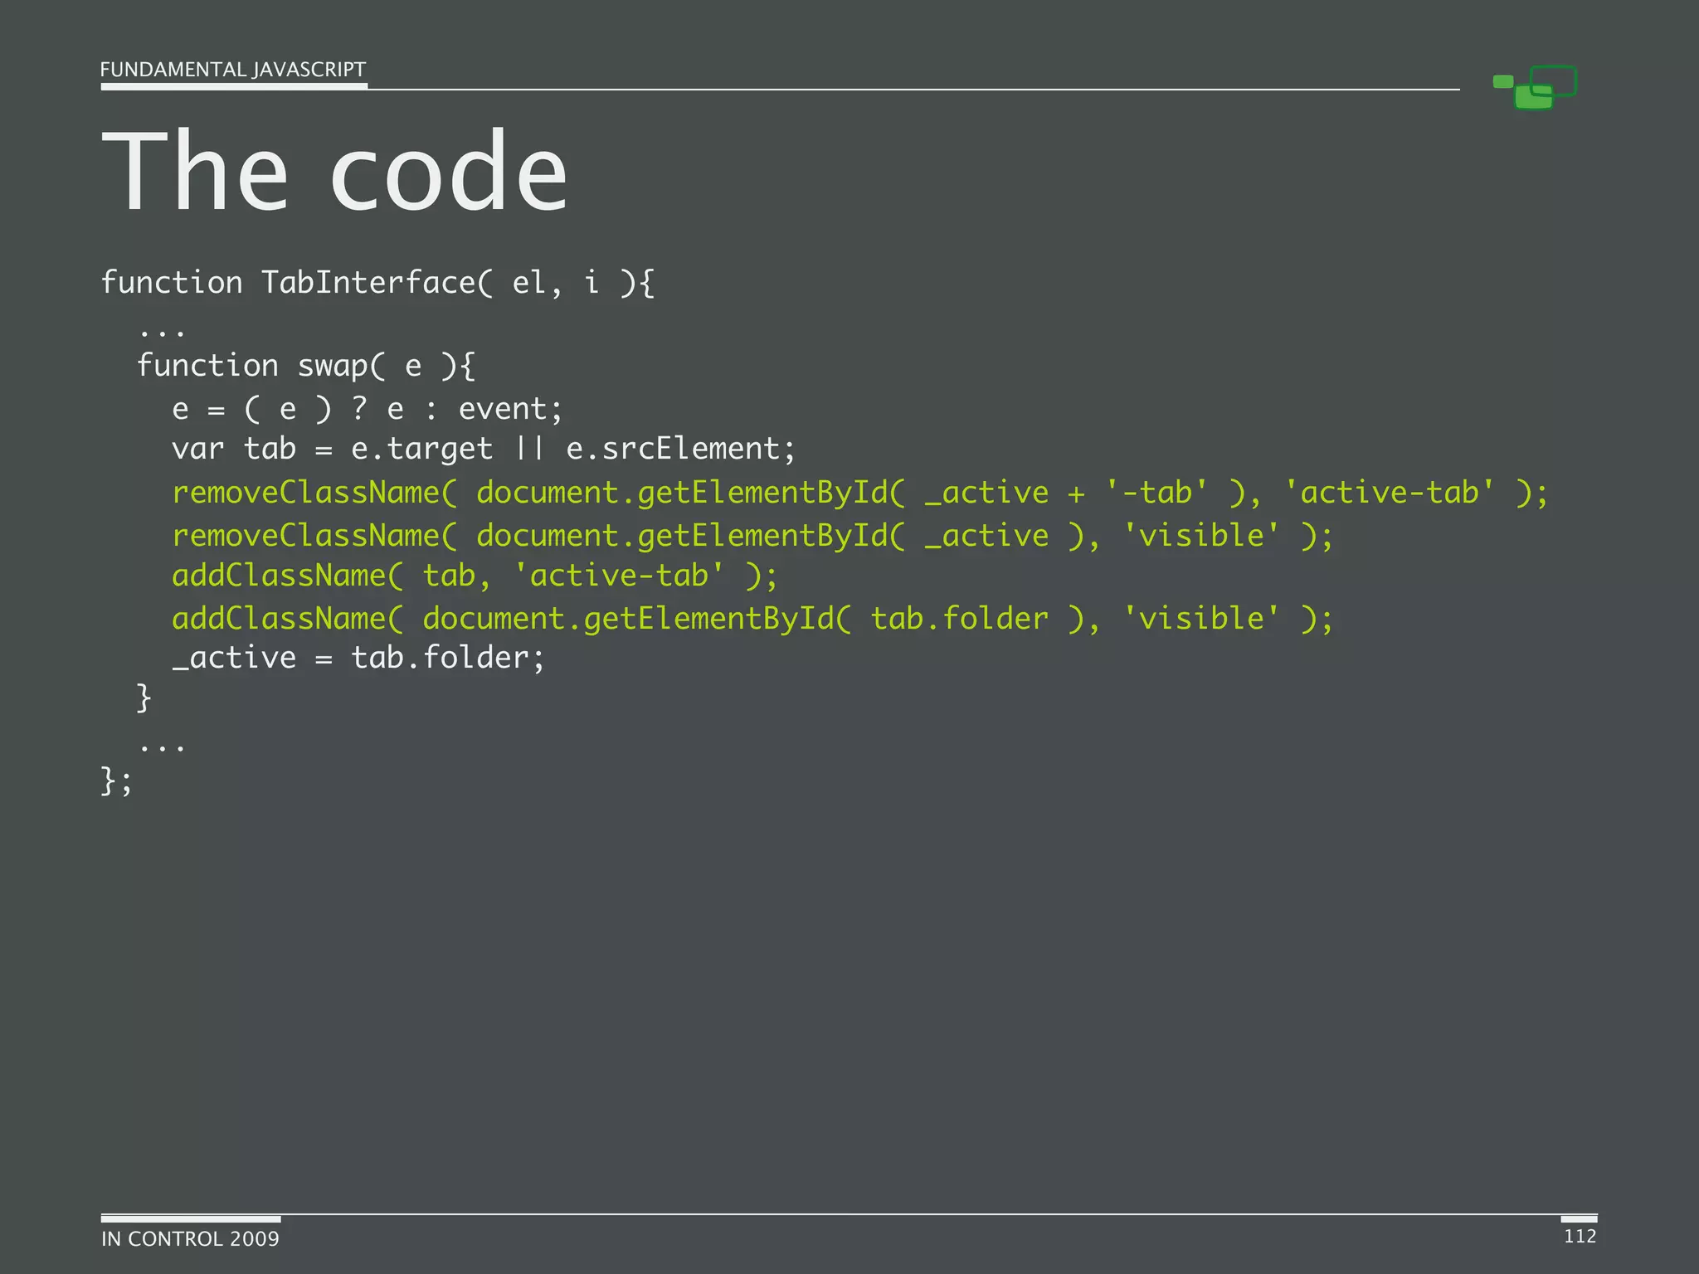Click the 'The code' slide title
The height and width of the screenshot is (1274, 1699).
pos(334,172)
